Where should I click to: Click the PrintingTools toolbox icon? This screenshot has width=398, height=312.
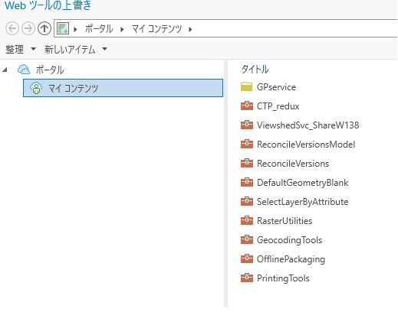tap(247, 278)
